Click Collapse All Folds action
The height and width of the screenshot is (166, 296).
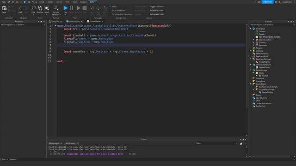click(157, 14)
